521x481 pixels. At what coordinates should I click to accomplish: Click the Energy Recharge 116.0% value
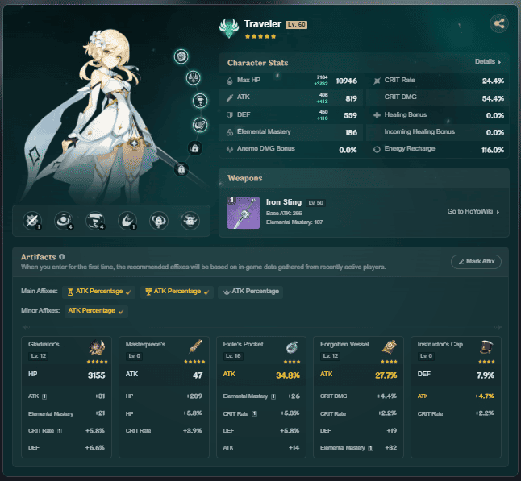[493, 150]
